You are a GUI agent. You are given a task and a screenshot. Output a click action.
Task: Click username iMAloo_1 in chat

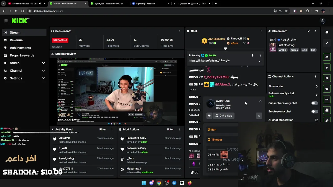pyautogui.click(x=222, y=84)
